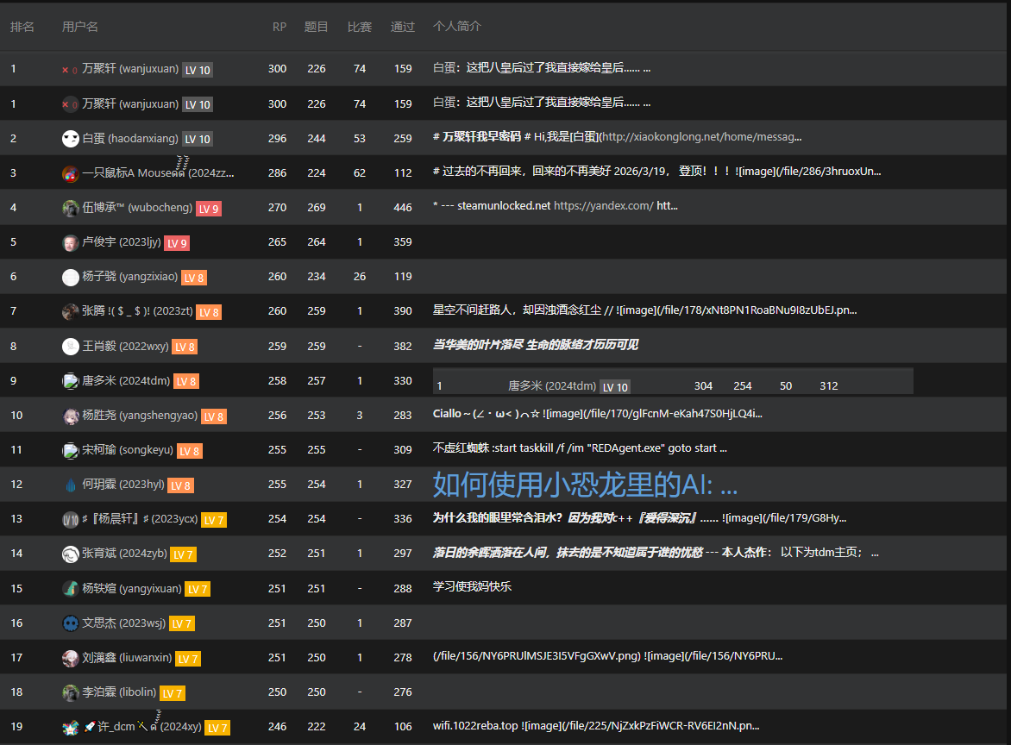
Task: Click the avatar of 卢俊宇 (2023ljy)
Action: tap(70, 243)
